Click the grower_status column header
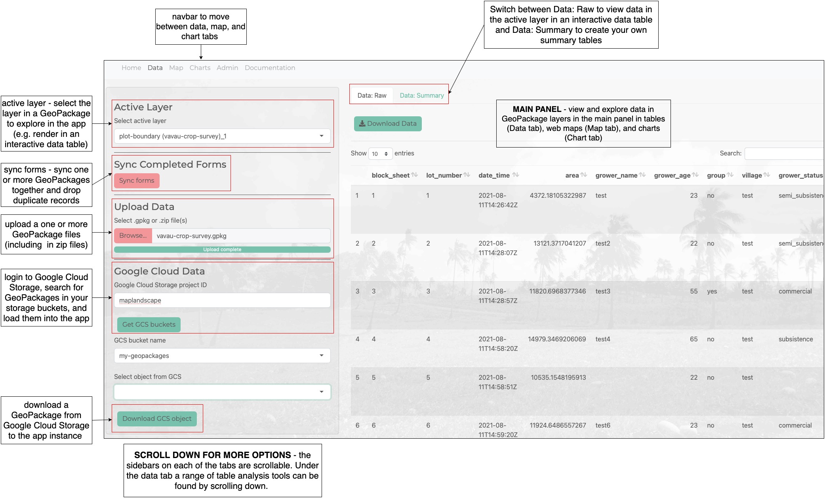The width and height of the screenshot is (825, 498). click(x=801, y=175)
